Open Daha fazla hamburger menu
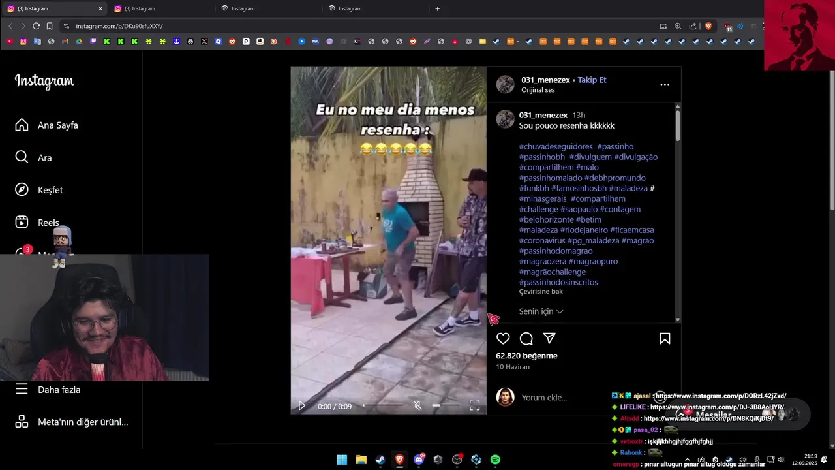The width and height of the screenshot is (835, 470). (48, 390)
